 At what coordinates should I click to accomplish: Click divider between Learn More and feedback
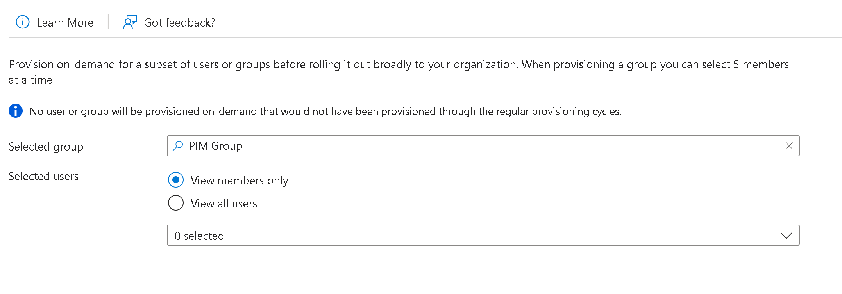click(108, 22)
